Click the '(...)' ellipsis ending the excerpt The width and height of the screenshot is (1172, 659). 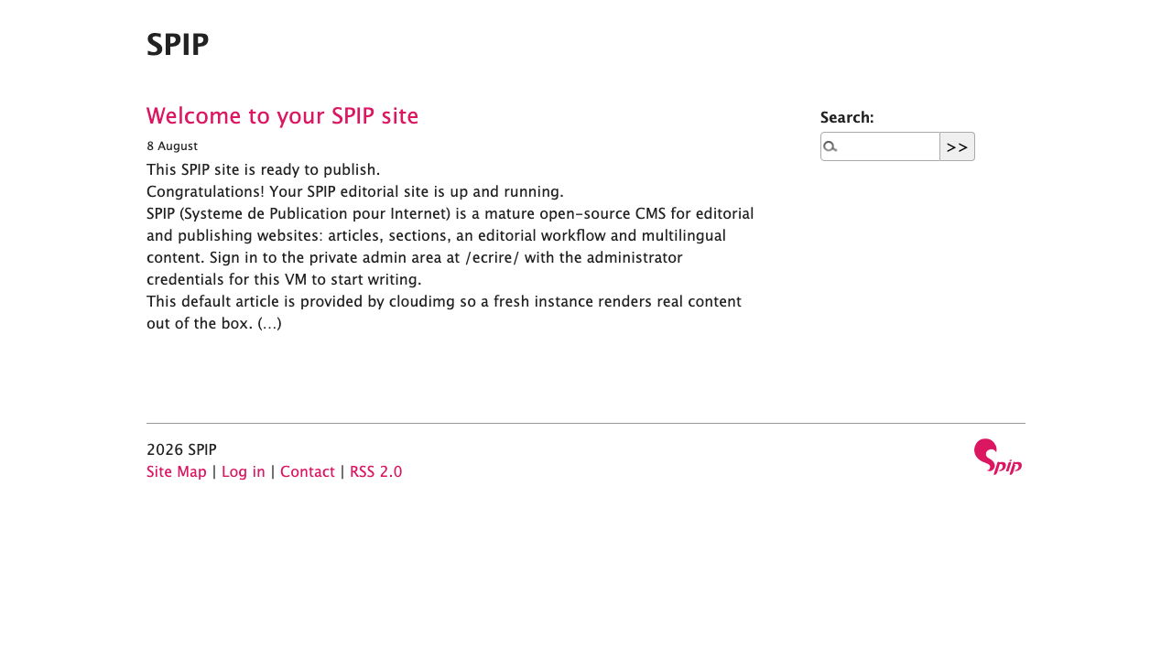(x=269, y=324)
